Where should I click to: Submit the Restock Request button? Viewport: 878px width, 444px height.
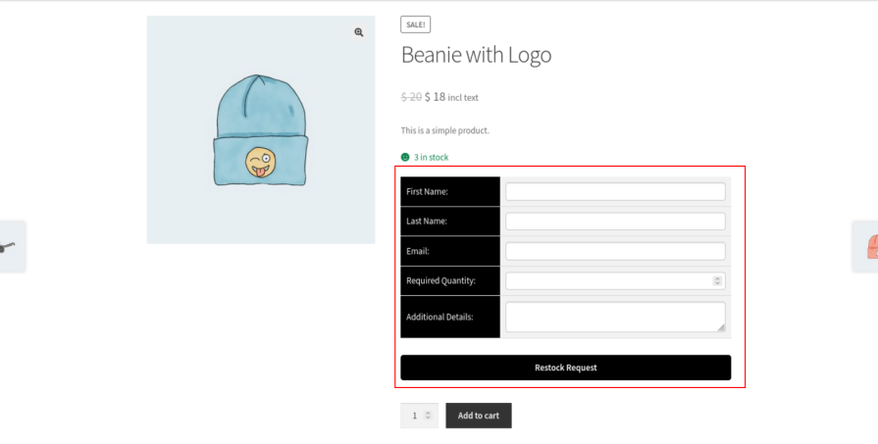565,368
